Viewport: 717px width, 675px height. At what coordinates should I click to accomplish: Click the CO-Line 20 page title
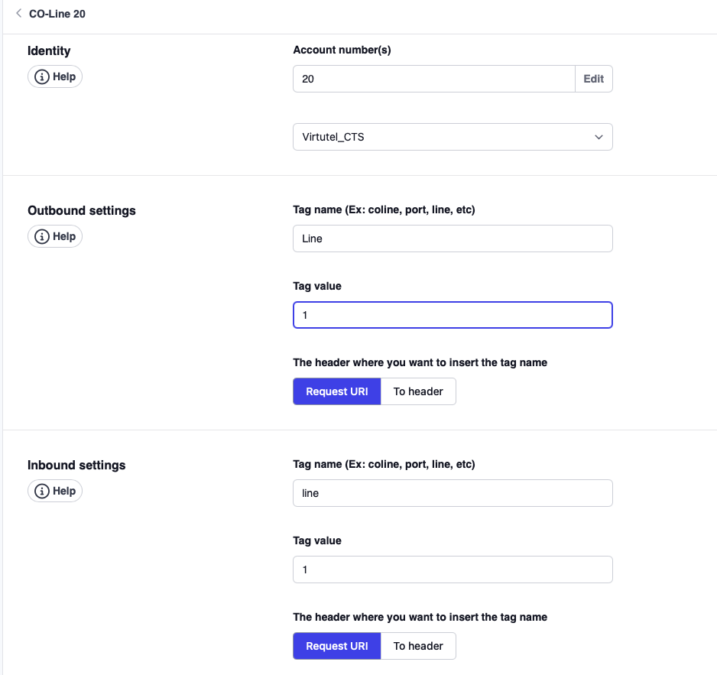[57, 14]
